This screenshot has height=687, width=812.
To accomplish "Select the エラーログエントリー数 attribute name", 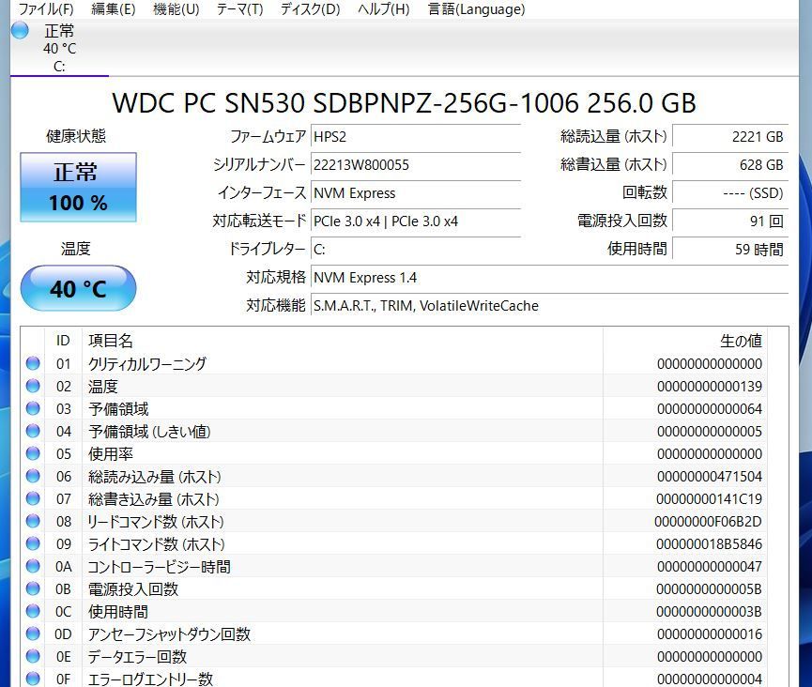I will pyautogui.click(x=150, y=679).
